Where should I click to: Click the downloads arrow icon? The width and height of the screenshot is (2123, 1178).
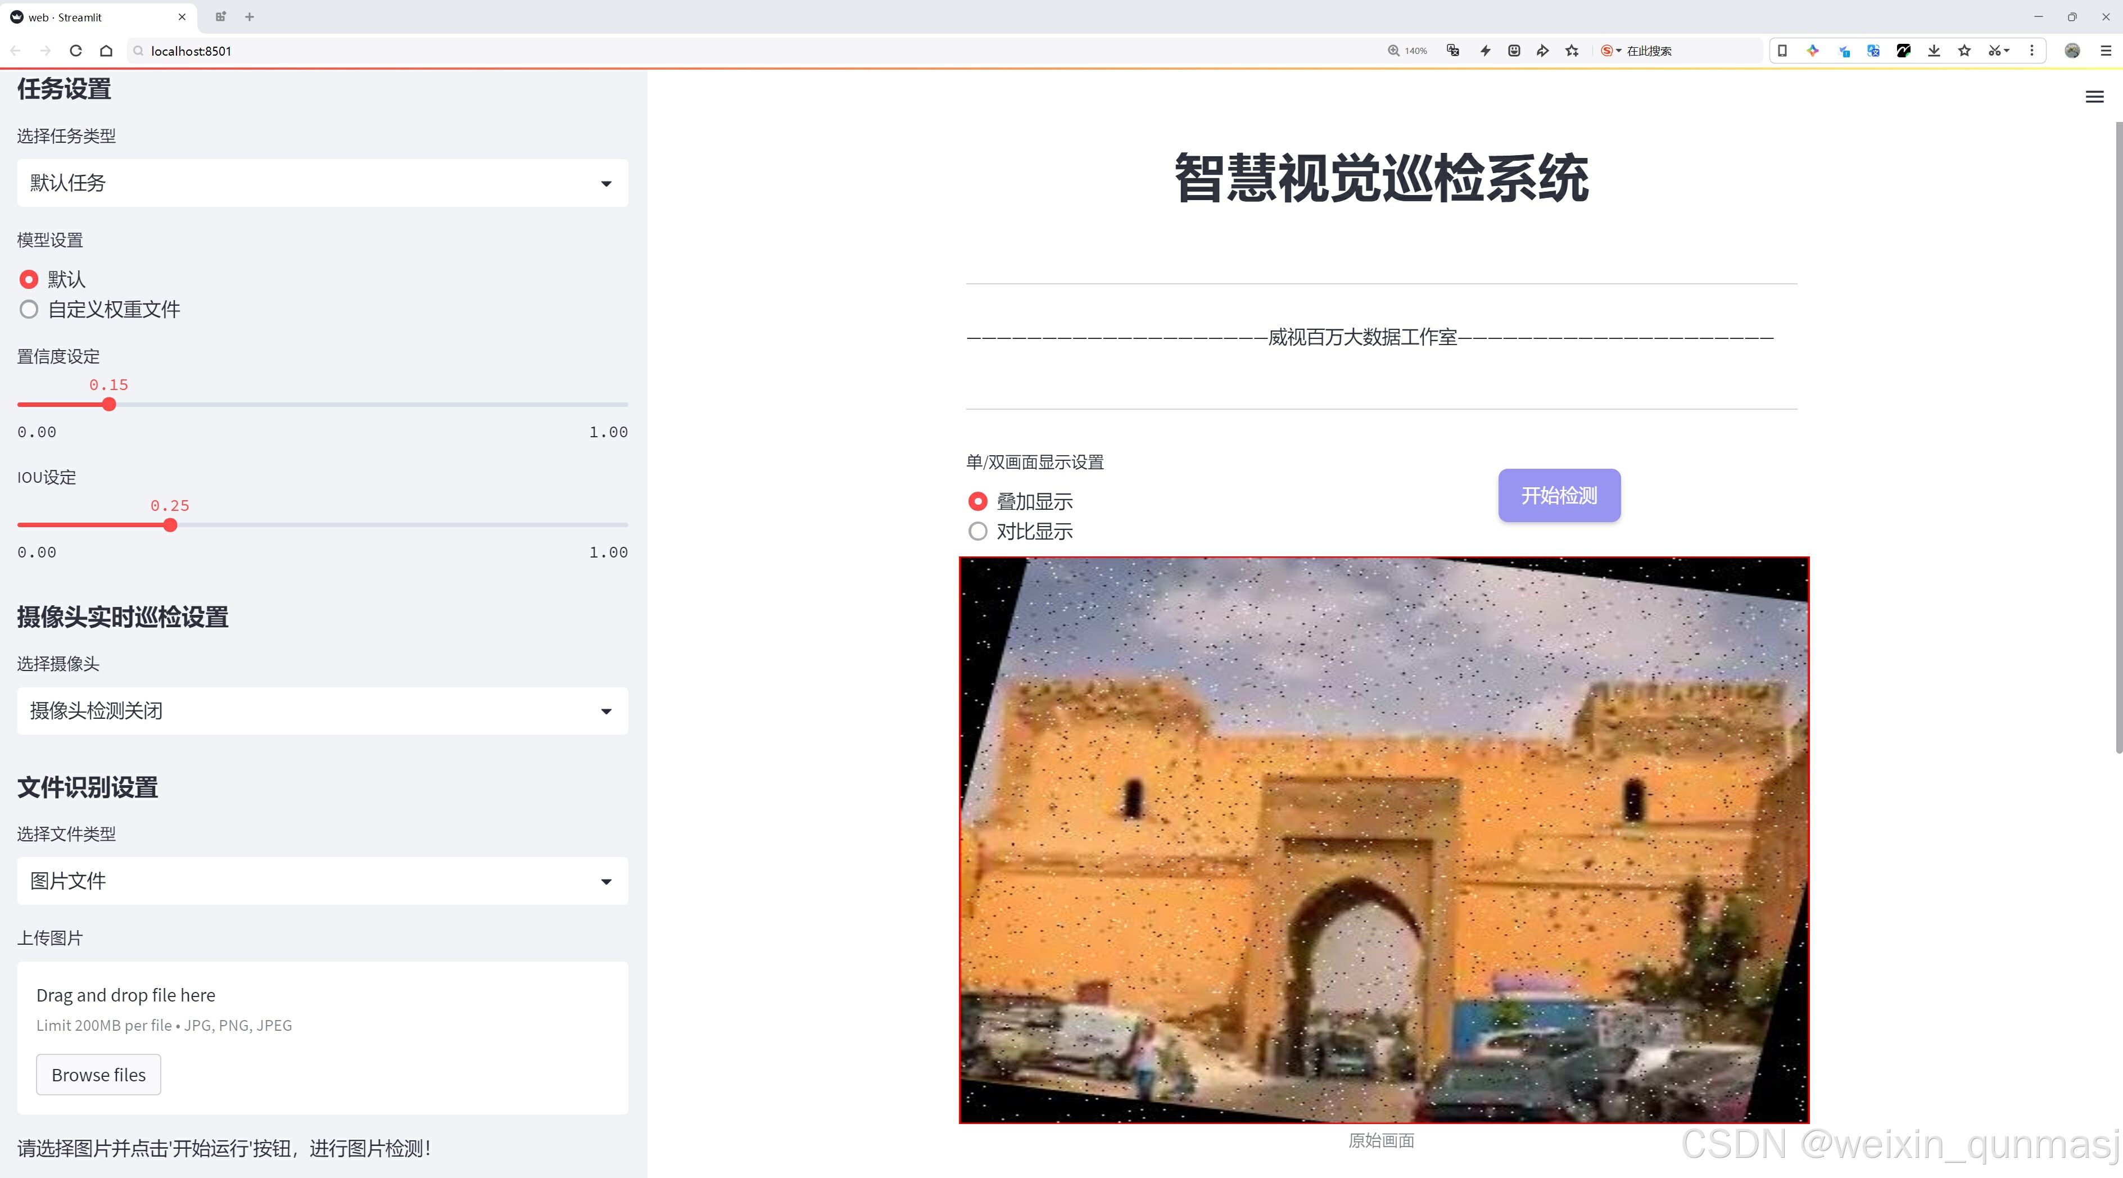(1934, 50)
